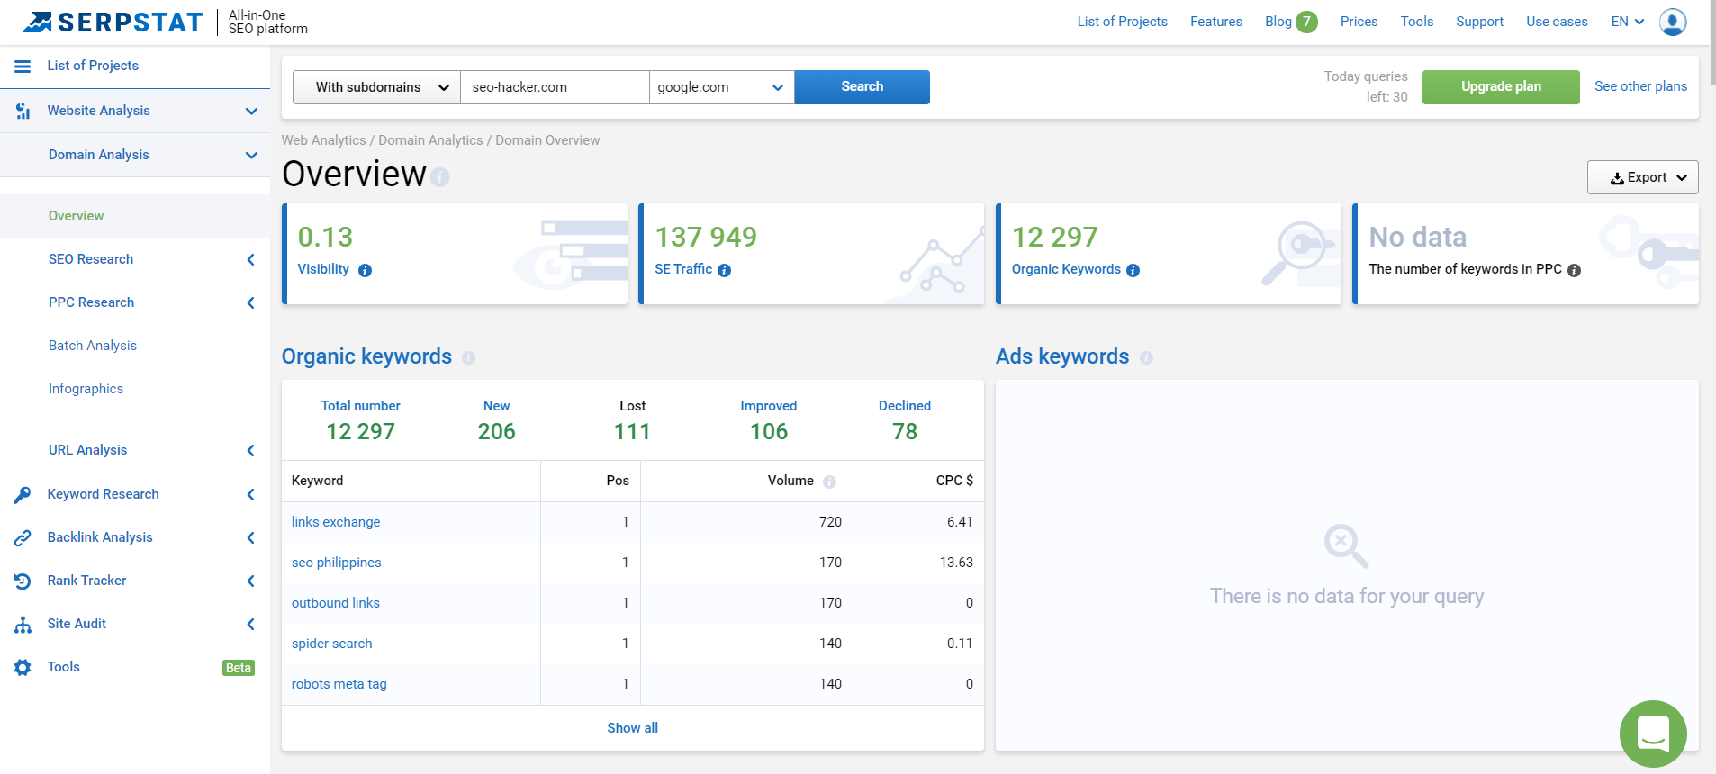1716x774 pixels.
Task: Click the user profile avatar icon
Action: [x=1672, y=22]
